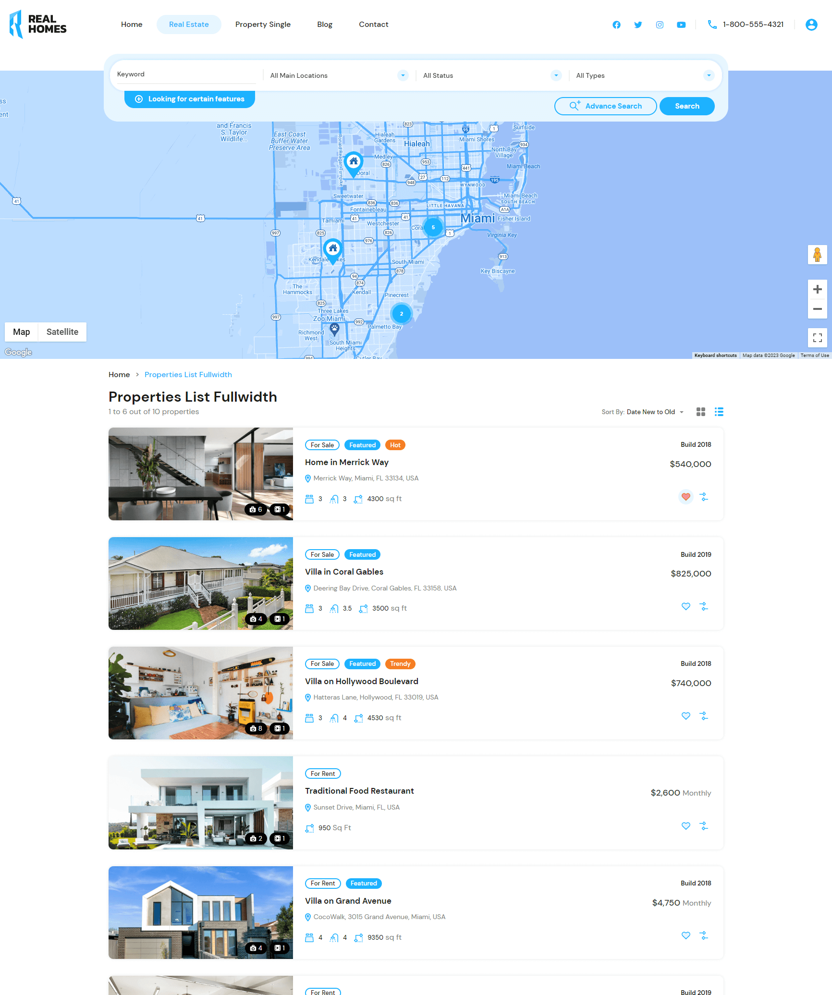Click the house map marker near Kendale Lakes

(333, 251)
